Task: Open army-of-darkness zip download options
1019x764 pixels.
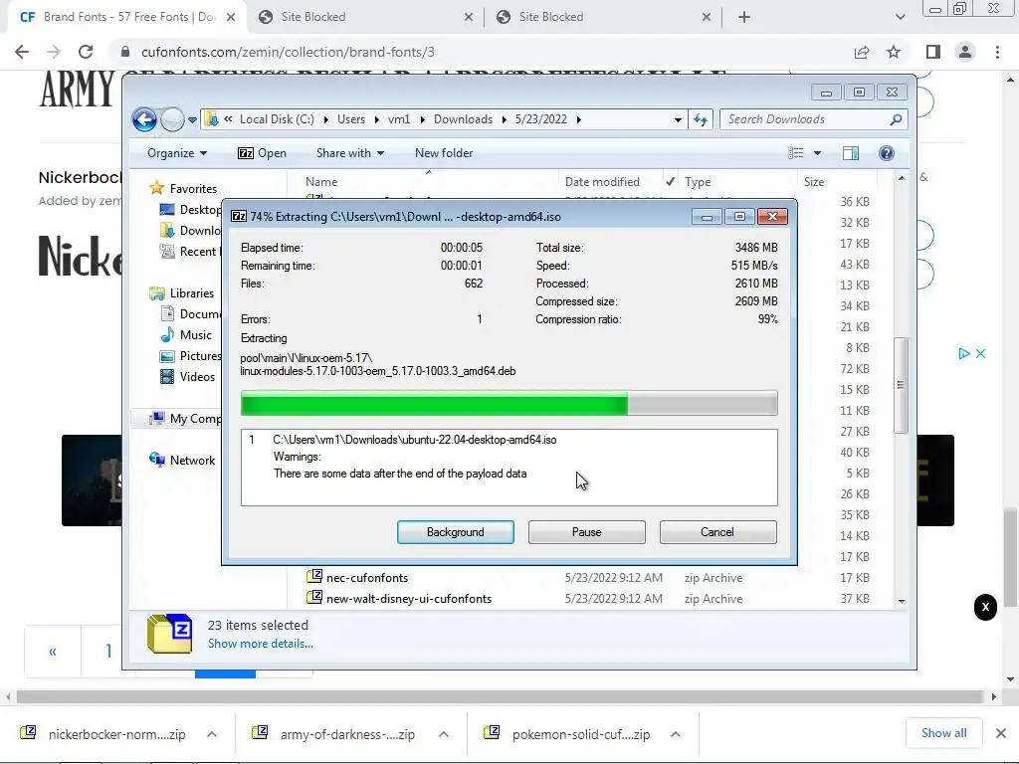Action: (x=444, y=734)
